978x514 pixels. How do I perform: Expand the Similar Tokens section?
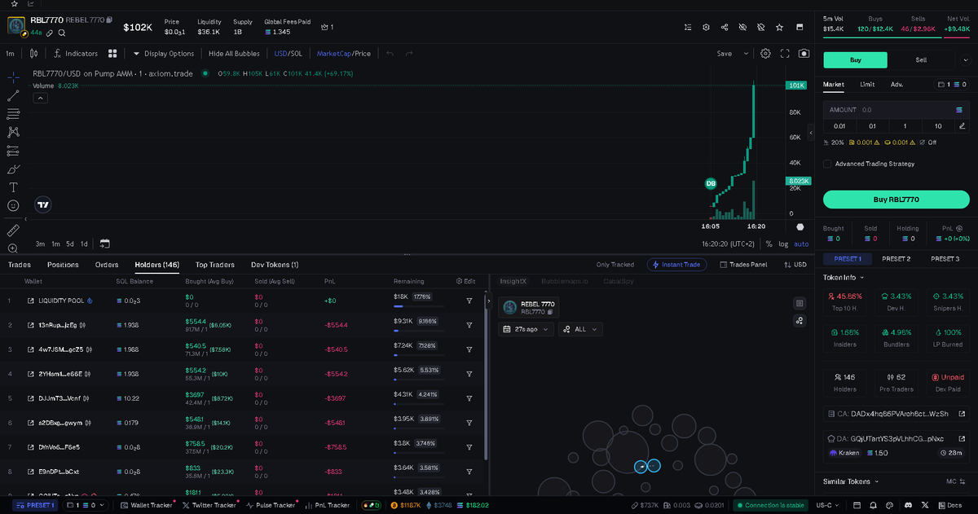coord(852,481)
